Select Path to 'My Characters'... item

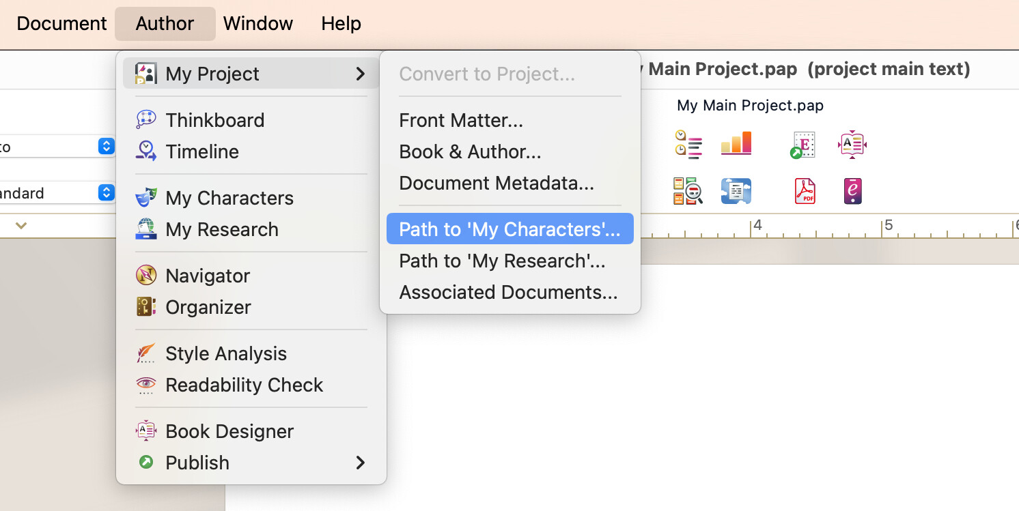(x=509, y=229)
